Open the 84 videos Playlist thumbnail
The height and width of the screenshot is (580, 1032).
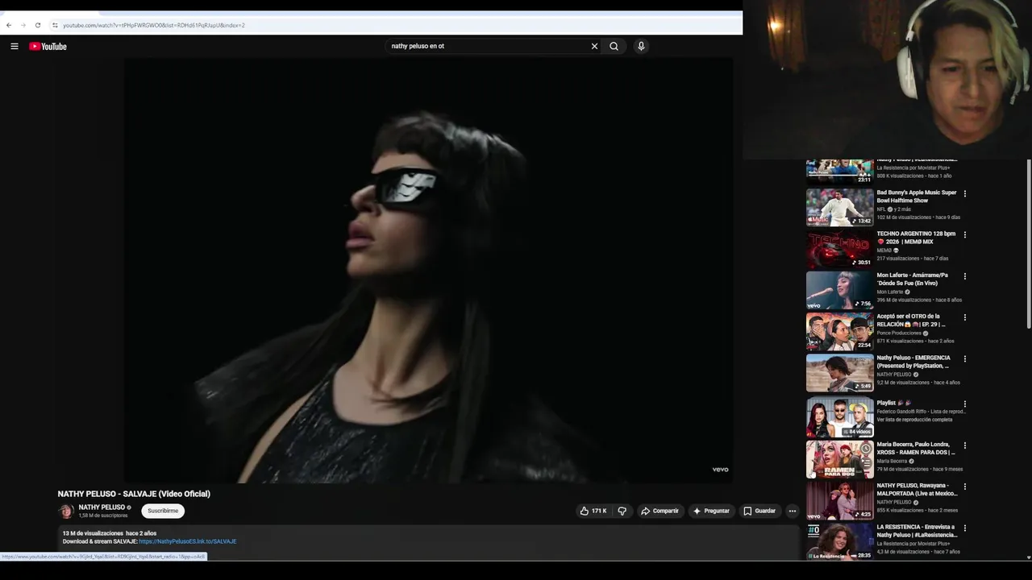(x=839, y=417)
